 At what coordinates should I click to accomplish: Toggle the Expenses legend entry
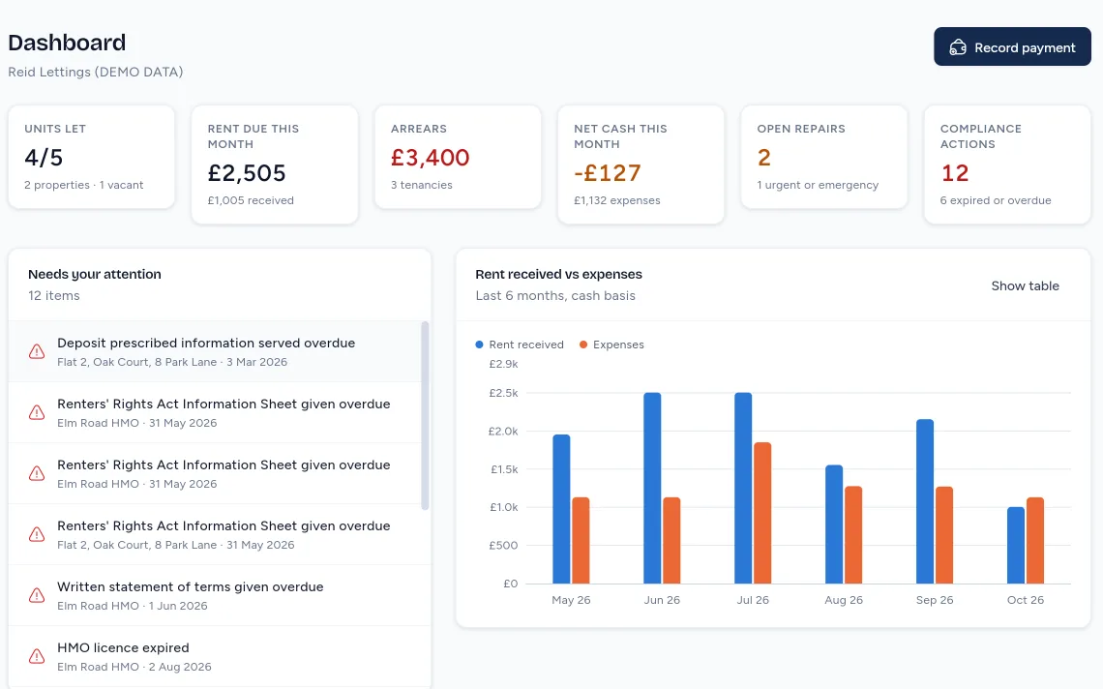point(611,344)
